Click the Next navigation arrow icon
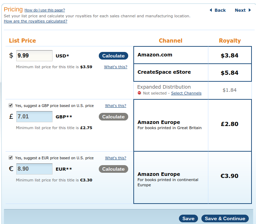 click(x=250, y=10)
